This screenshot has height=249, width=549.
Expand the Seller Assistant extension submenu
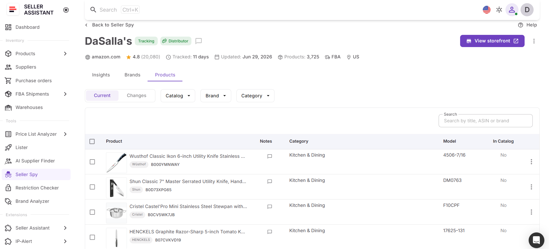tap(65, 228)
